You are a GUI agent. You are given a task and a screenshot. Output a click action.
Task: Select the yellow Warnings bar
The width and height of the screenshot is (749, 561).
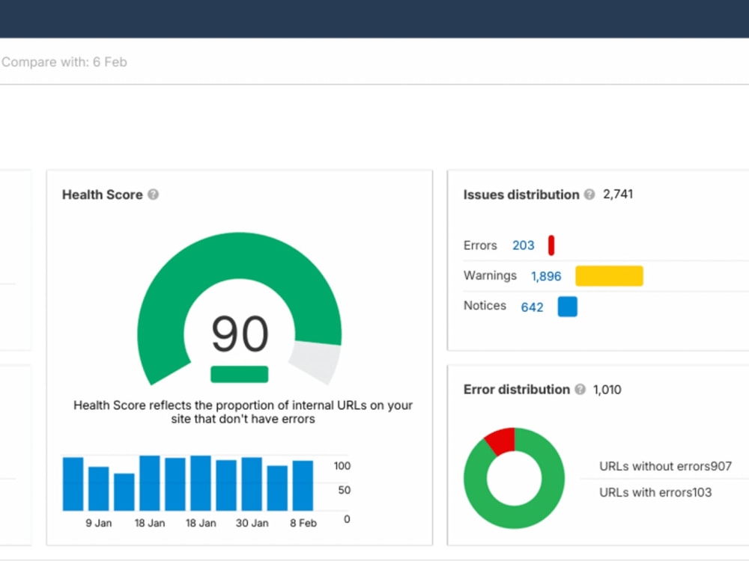[x=609, y=276]
